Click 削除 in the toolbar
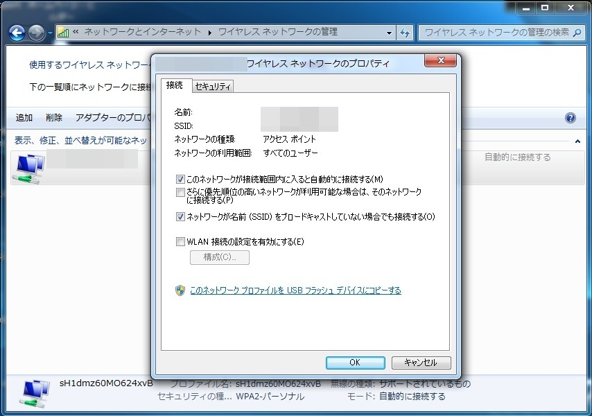Screen dimensions: 592x416 [54, 118]
